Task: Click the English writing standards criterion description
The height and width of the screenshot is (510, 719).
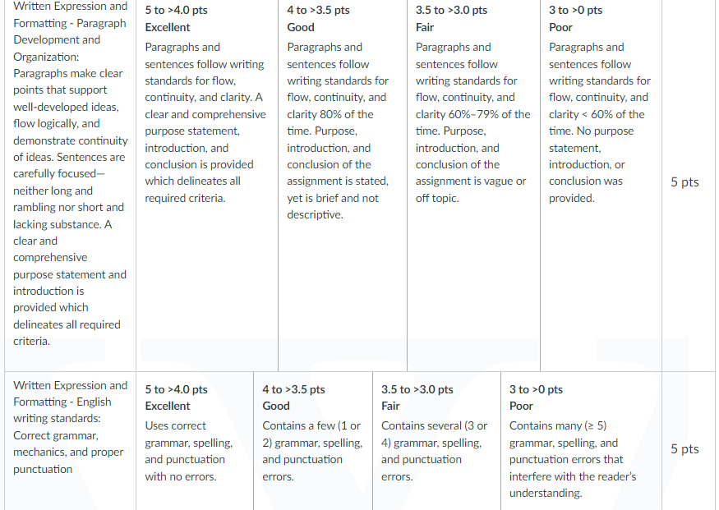Action: coord(70,427)
